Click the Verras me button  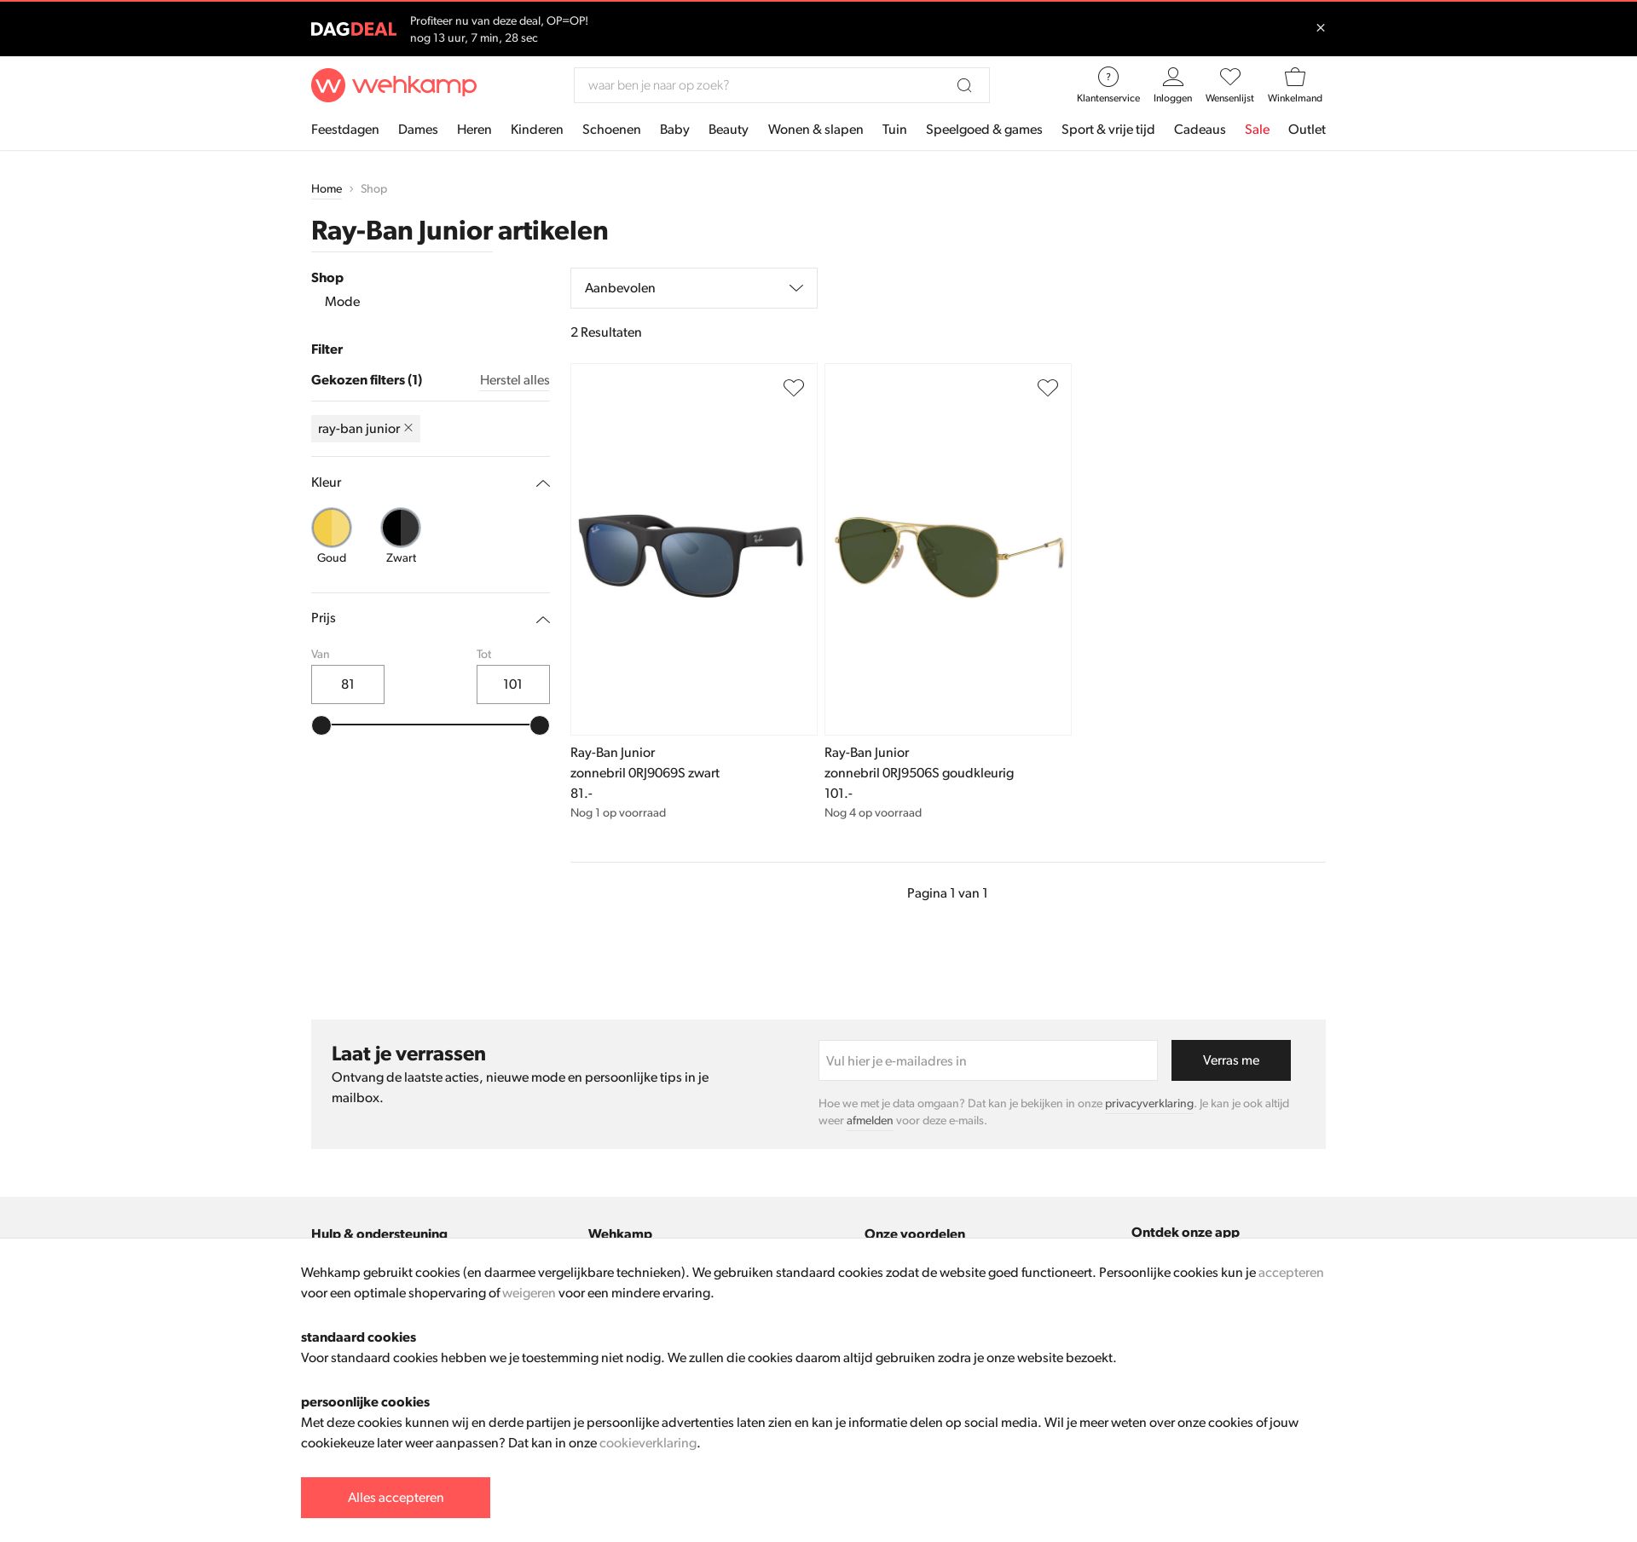point(1231,1060)
